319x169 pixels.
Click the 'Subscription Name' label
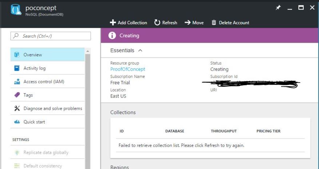[128, 77]
